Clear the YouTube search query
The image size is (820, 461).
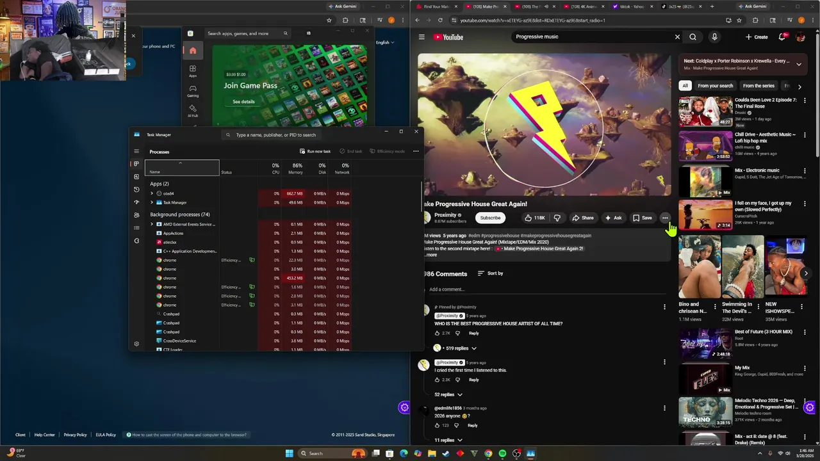[x=677, y=36]
